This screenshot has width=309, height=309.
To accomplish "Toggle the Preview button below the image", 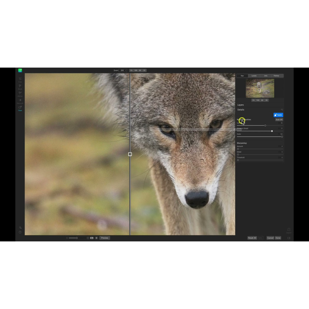I will 104,238.
